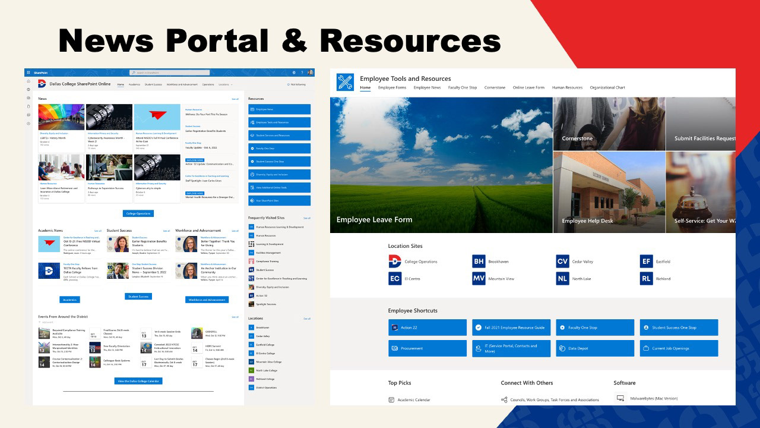Click the College Operations button under News
This screenshot has height=428, width=760.
(138, 213)
